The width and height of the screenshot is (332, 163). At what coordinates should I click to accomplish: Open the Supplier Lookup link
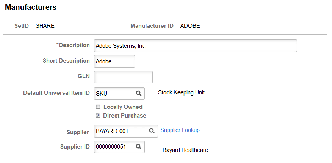tap(180, 130)
